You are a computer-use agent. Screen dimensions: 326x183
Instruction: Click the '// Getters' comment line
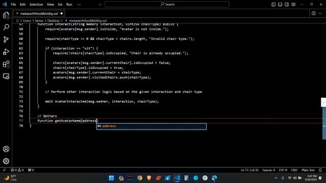point(47,116)
